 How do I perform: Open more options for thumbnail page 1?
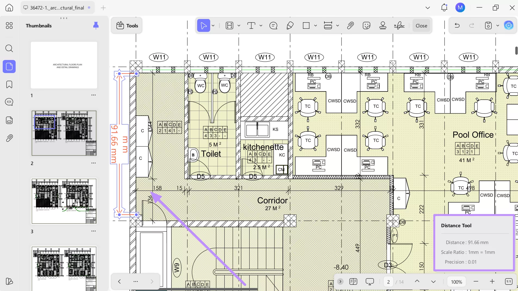point(94,95)
